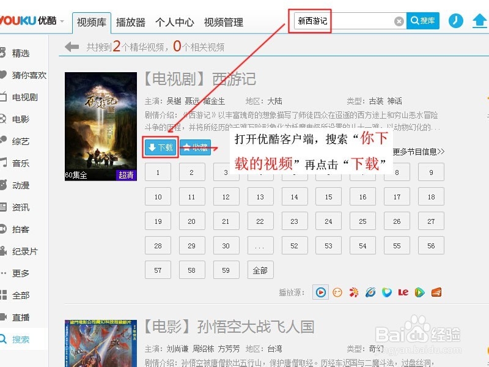Select the orange face play source icon

[x=337, y=292]
